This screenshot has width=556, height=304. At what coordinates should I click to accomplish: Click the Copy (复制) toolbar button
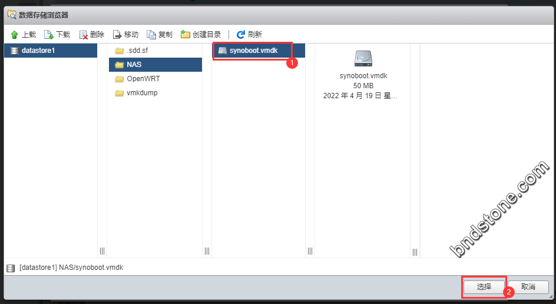[160, 34]
